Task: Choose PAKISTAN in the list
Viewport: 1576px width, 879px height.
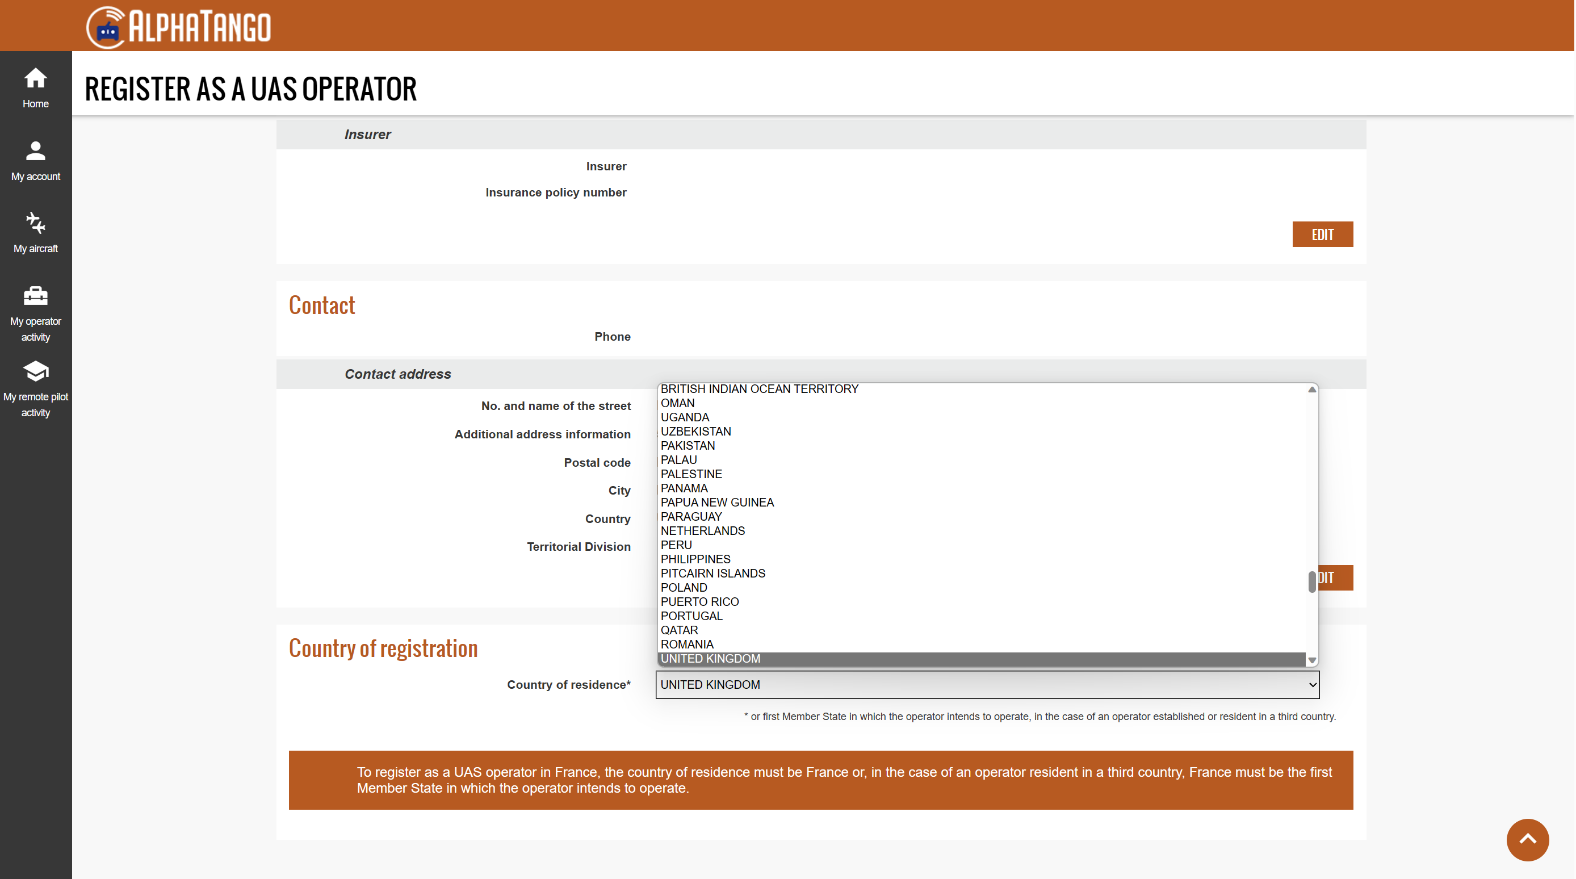Action: (982, 446)
